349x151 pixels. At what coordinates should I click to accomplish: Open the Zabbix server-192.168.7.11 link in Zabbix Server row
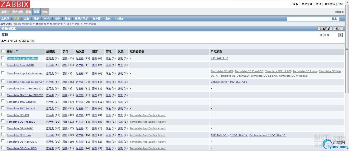pyautogui.click(x=229, y=82)
